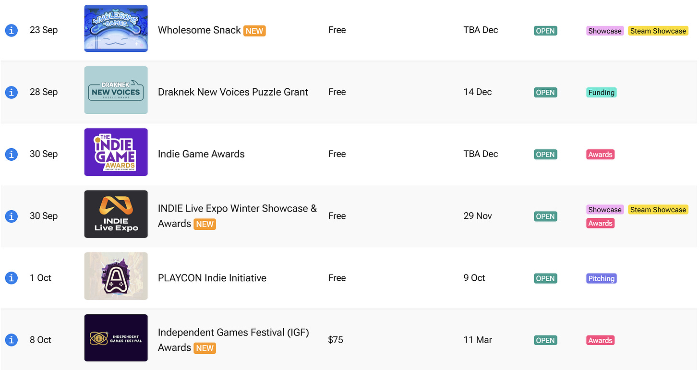Open Independent Games Festival (IGF) Awards title
Viewport: 699px width, 370px height.
click(x=233, y=340)
